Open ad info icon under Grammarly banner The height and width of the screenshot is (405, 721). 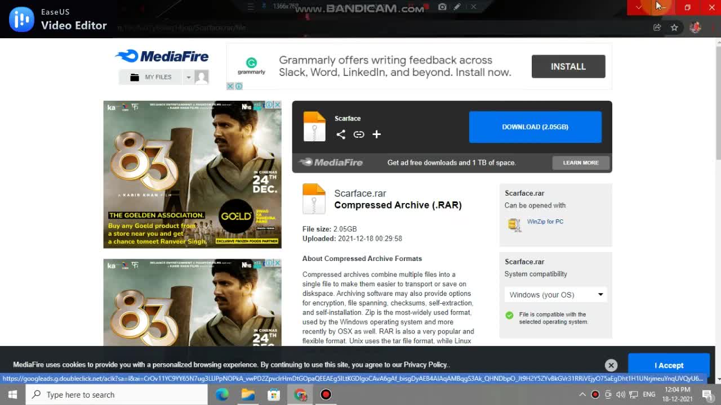pos(239,86)
